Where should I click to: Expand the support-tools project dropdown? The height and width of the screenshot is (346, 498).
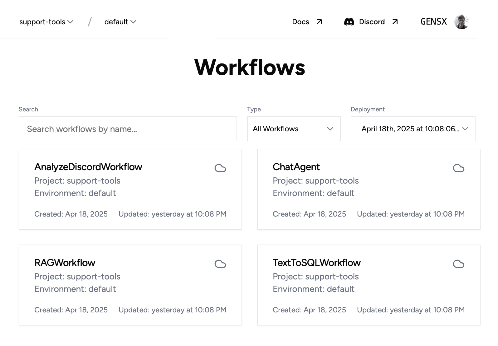(46, 22)
